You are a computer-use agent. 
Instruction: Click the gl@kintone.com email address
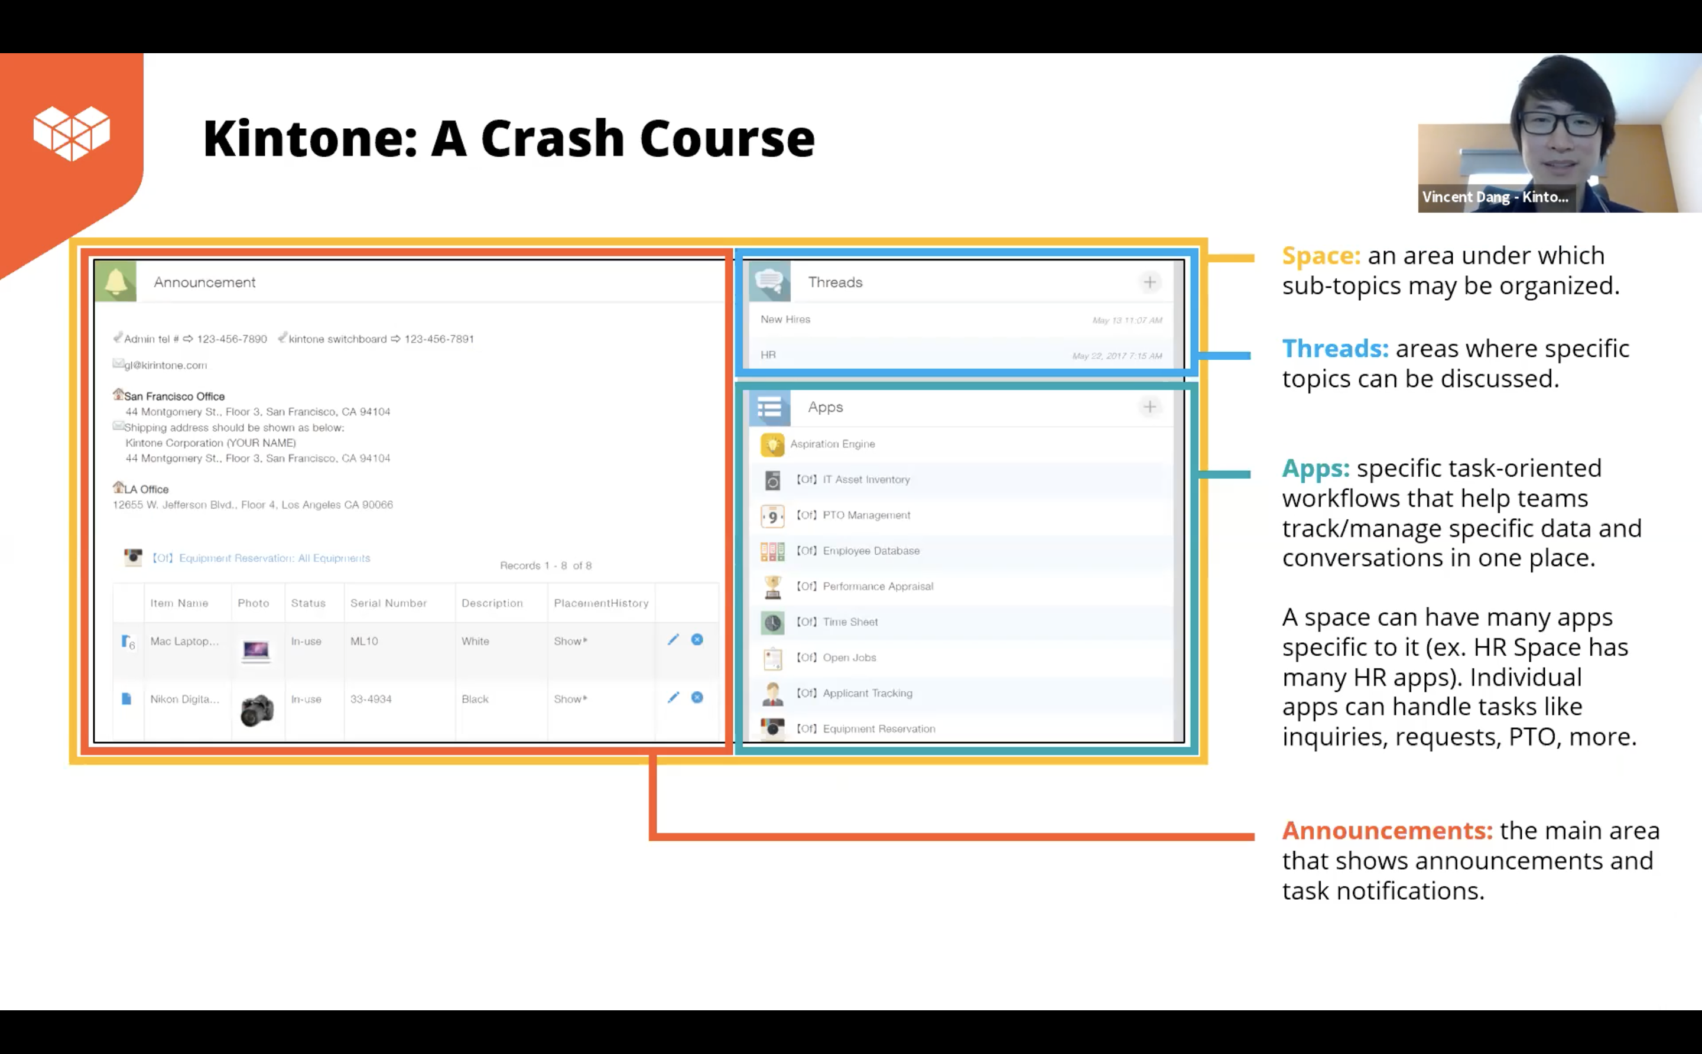coord(165,365)
